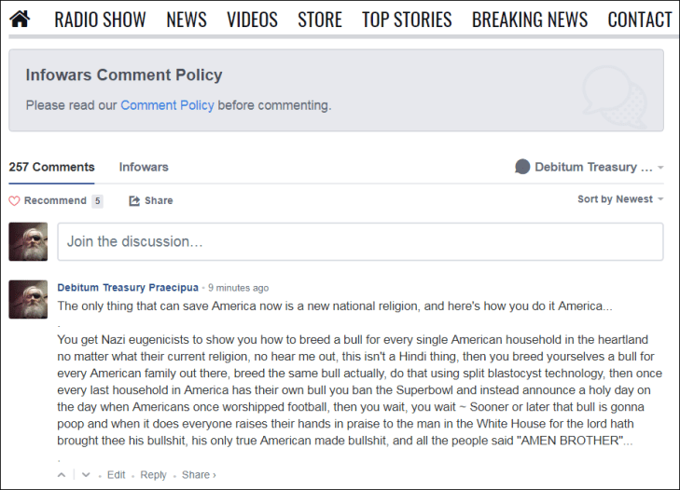Switch to the Infowars tab
The width and height of the screenshot is (680, 490).
(144, 168)
